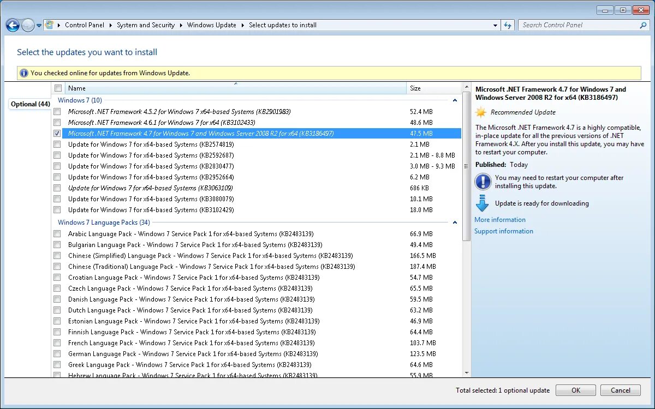Click the update list vertical scrollbar thumb
655x409 pixels.
click(466, 166)
